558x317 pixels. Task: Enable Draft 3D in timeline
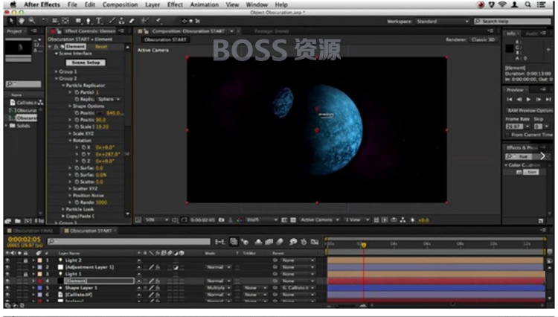[x=245, y=242]
